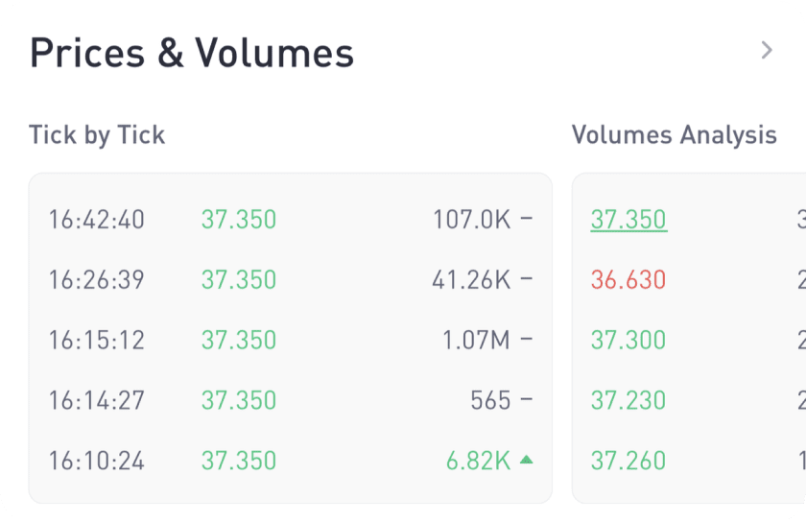Select the 16:42:40 tick timestamp

(97, 220)
